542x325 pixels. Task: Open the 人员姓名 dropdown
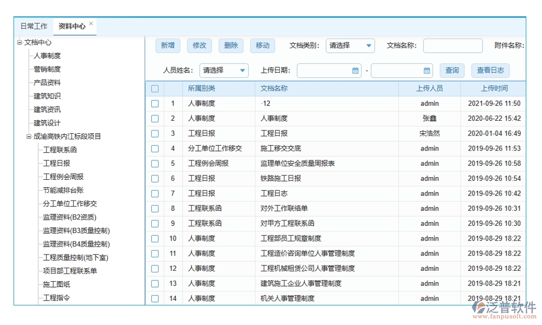click(224, 70)
